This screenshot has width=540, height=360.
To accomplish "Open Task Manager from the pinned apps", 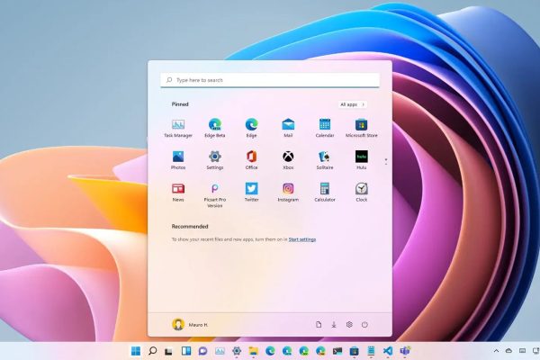I will (178, 128).
